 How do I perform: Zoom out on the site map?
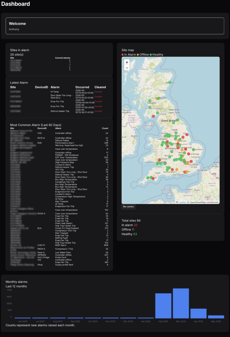127,68
